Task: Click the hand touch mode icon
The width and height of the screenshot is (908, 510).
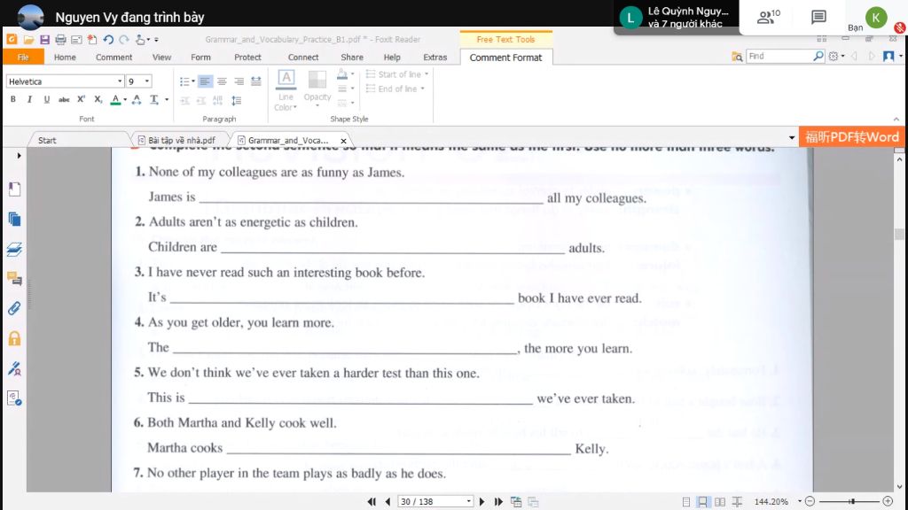Action: click(140, 39)
